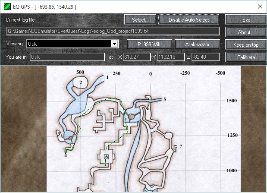Click the current log file path field
Viewport: 267px width, 193px height.
(113, 32)
